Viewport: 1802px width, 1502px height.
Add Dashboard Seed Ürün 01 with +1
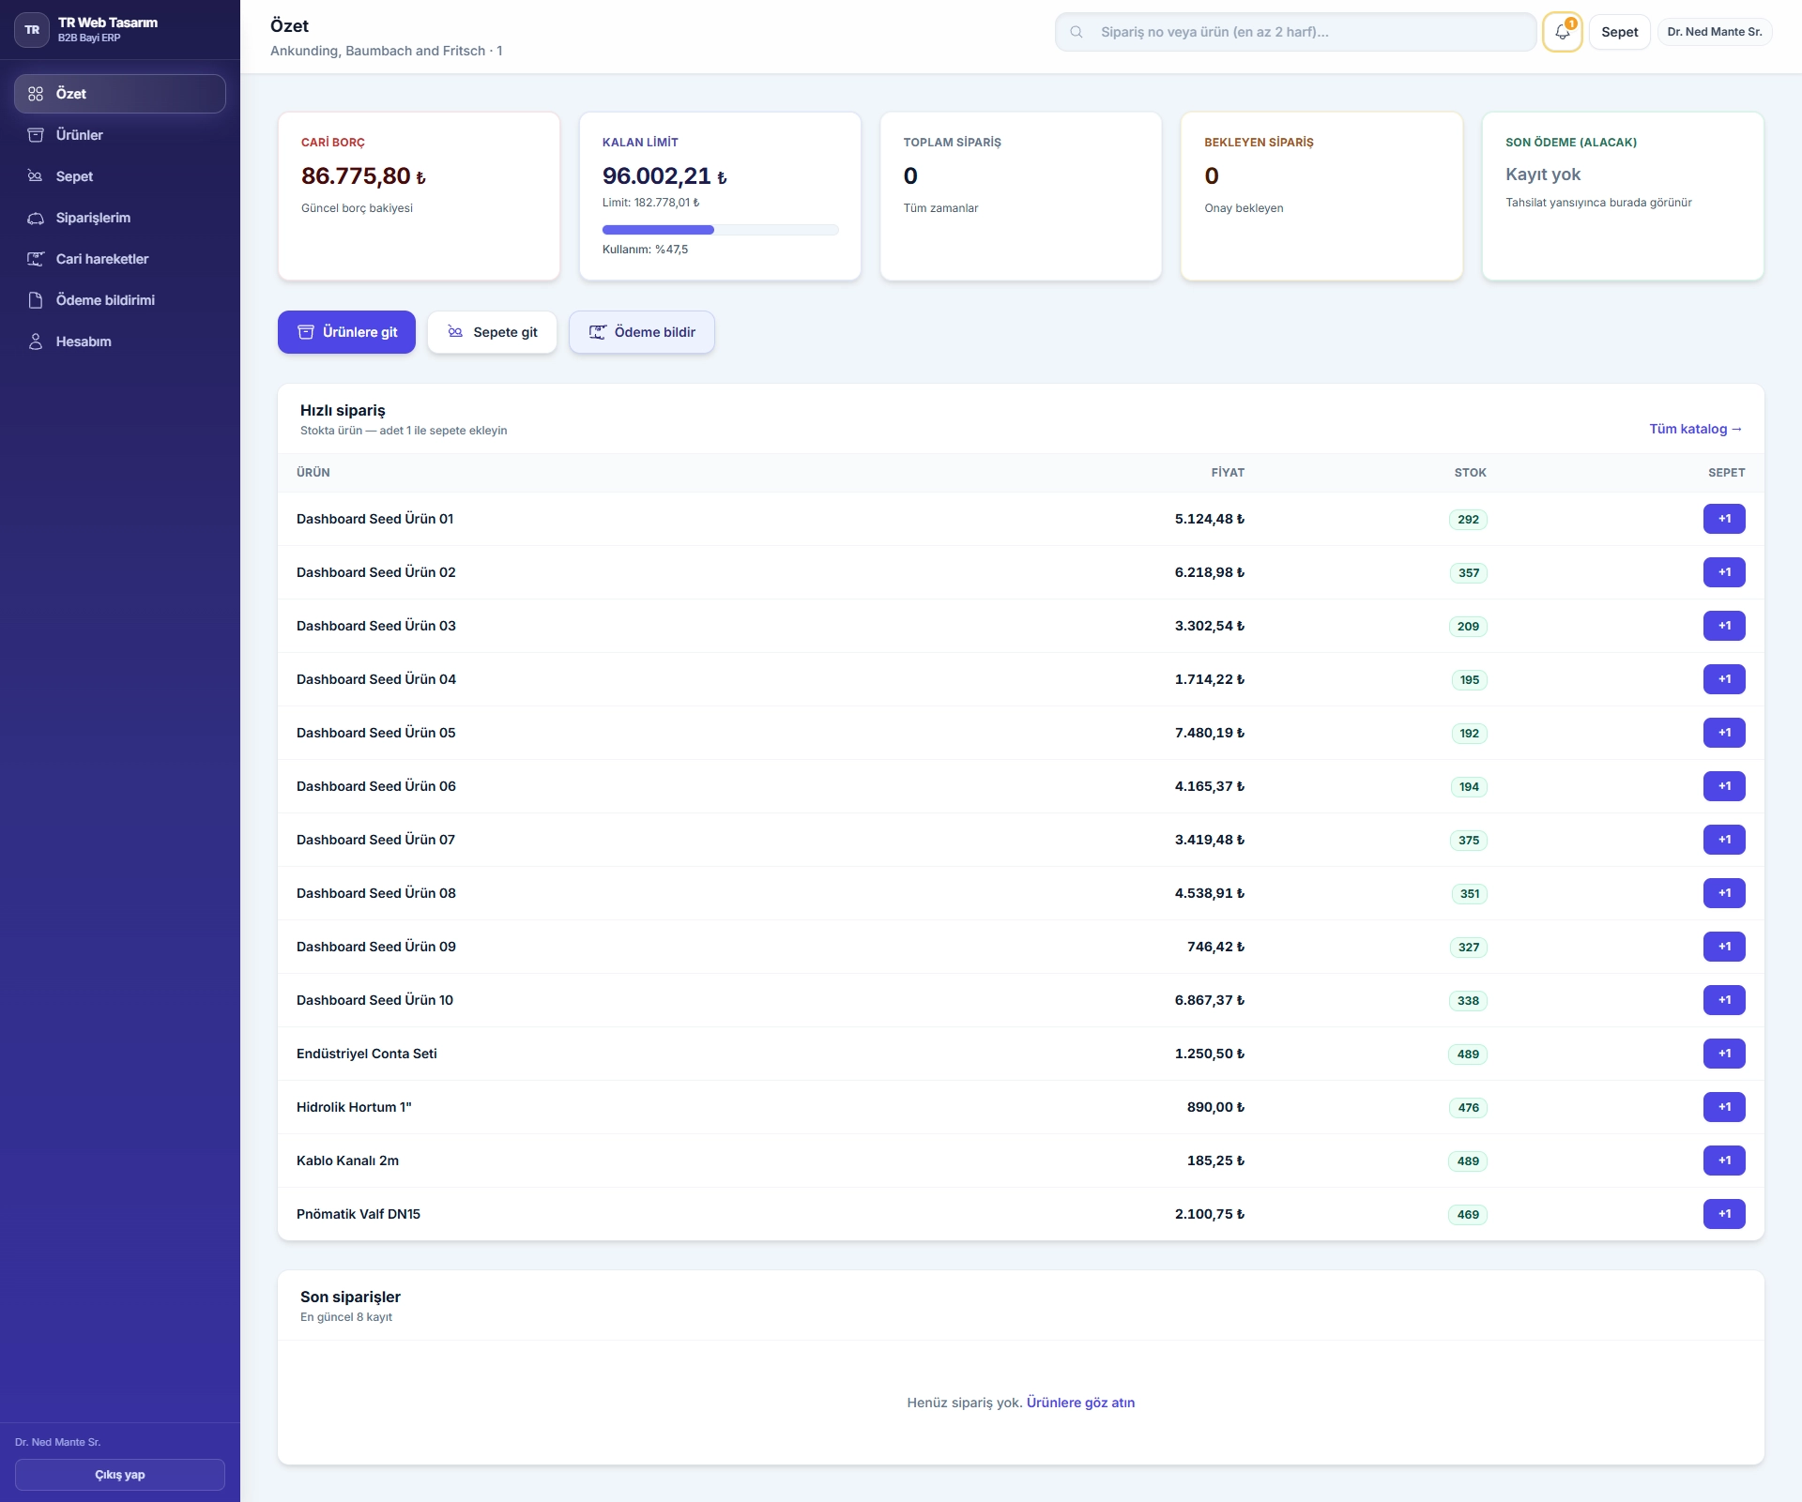1723,519
